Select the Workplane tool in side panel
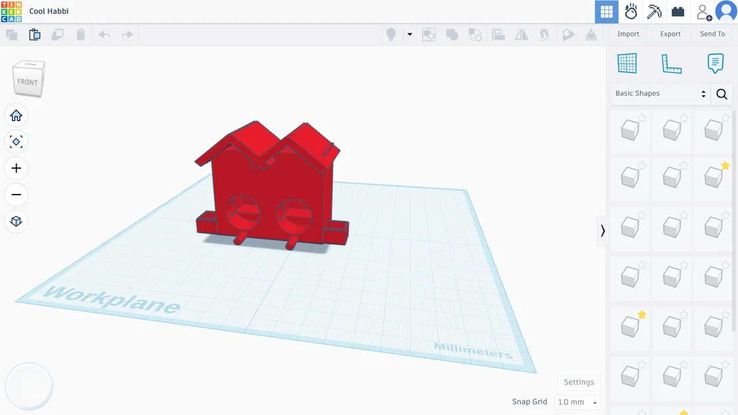This screenshot has height=415, width=738. click(627, 64)
